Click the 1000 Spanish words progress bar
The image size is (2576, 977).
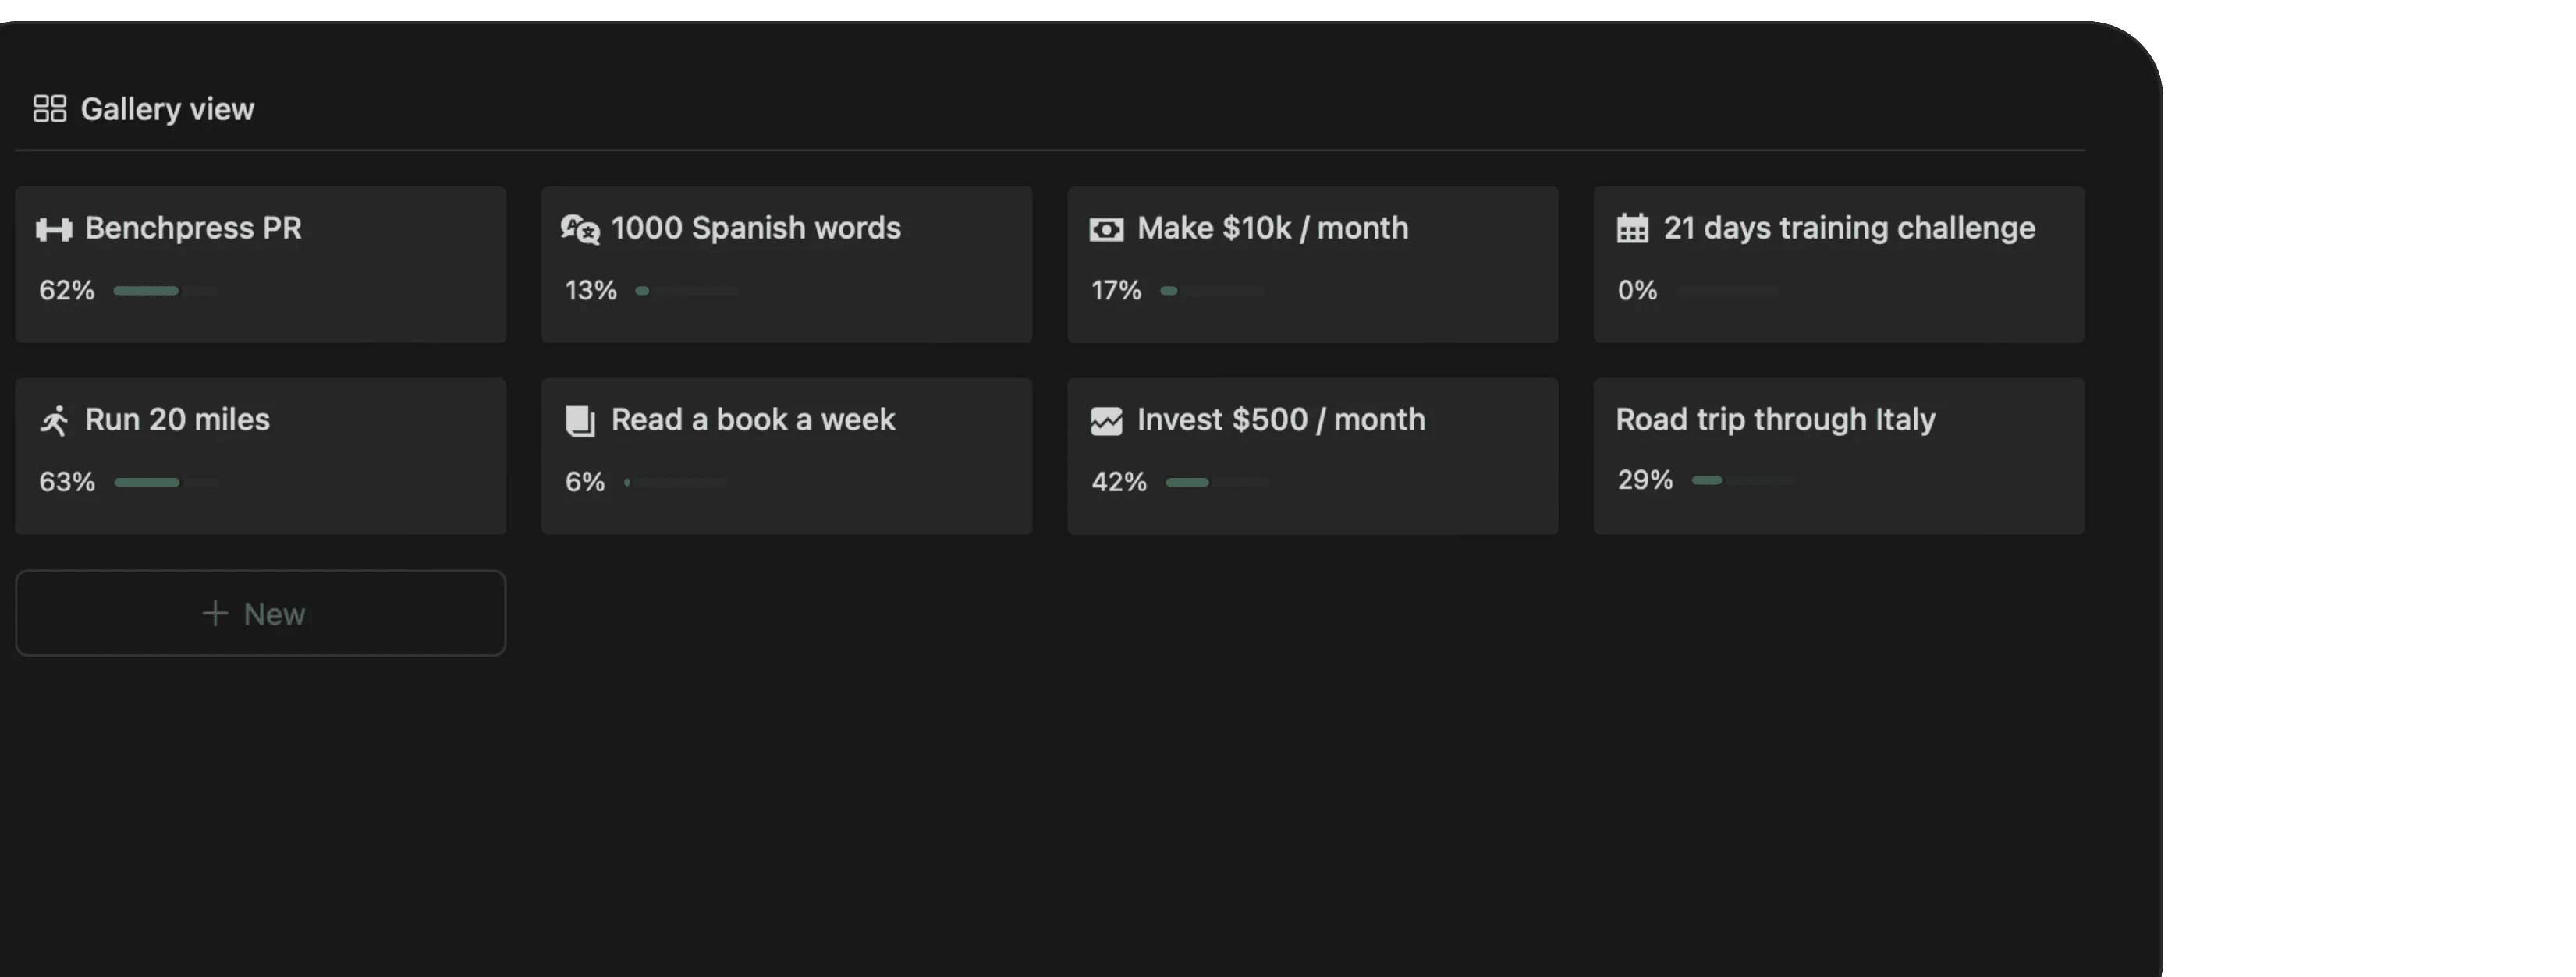(x=687, y=291)
